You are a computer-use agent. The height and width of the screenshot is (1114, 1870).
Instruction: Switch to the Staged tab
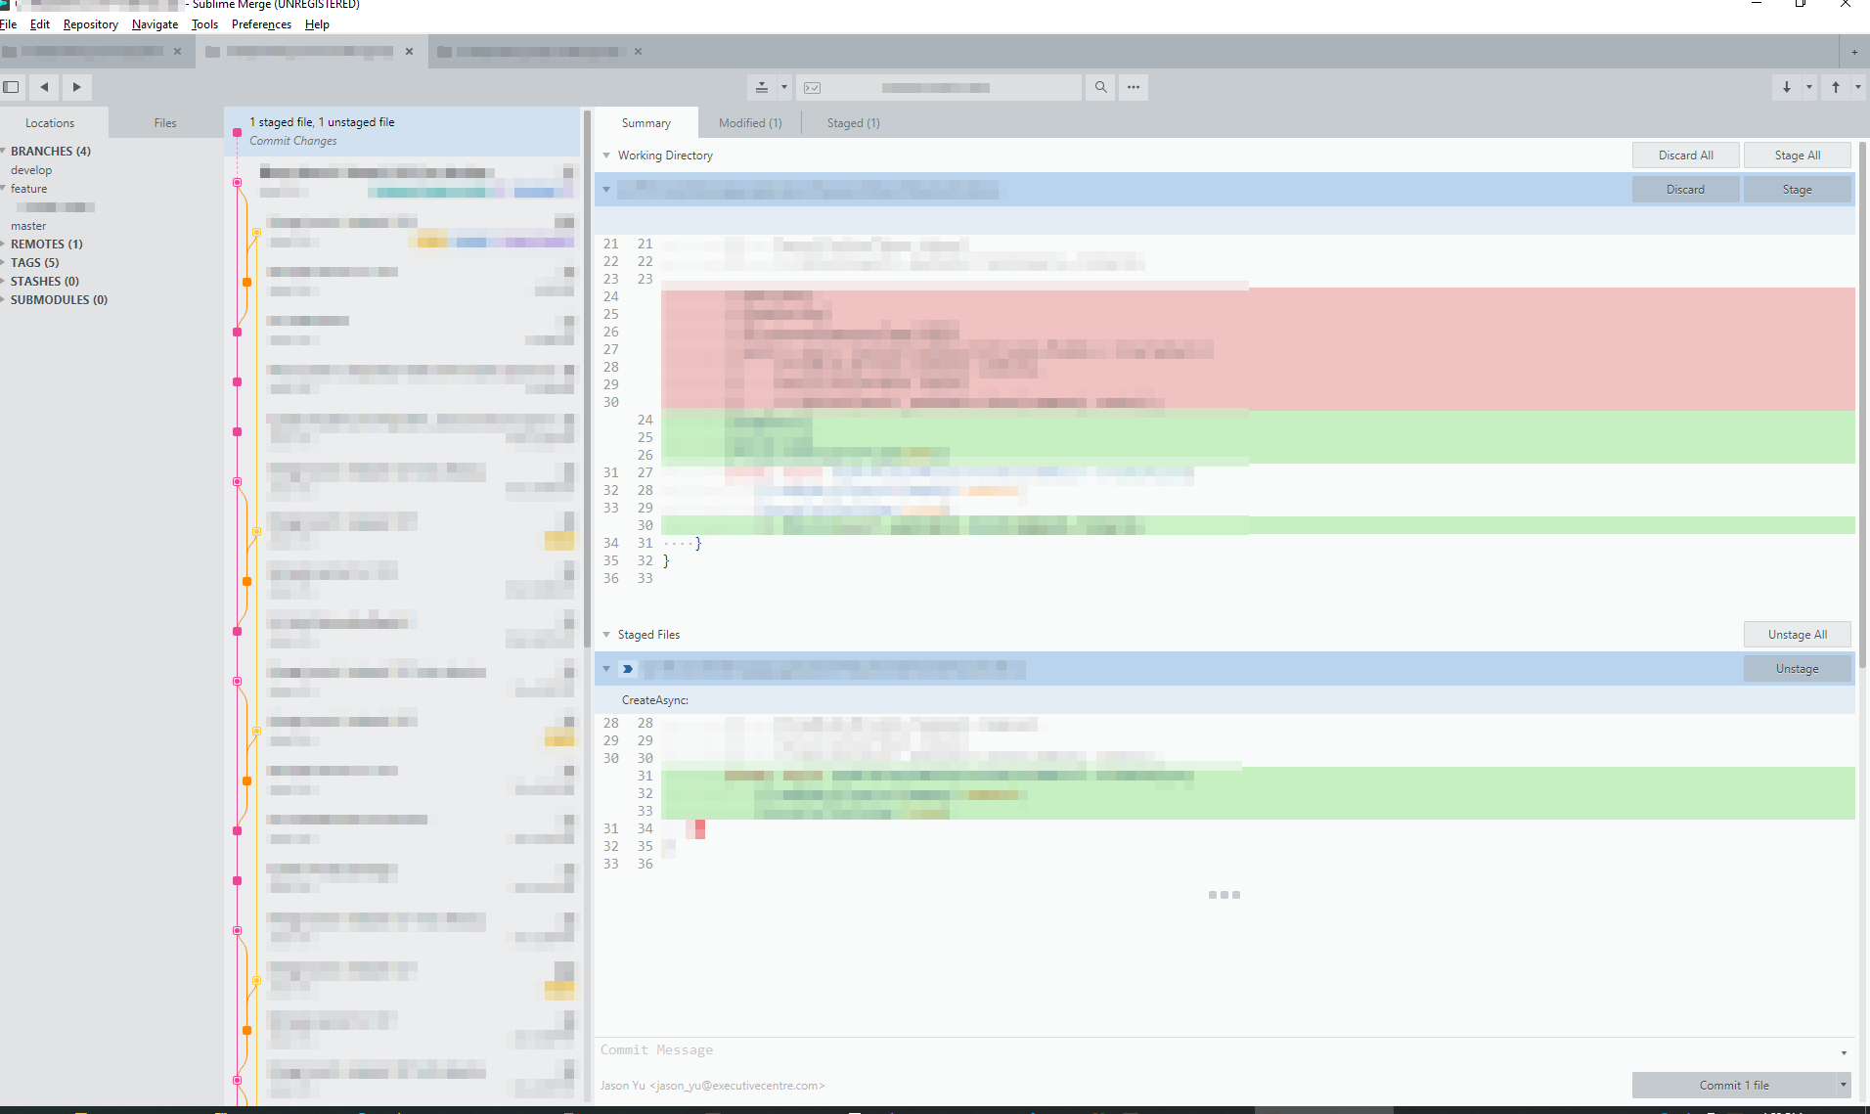(850, 122)
